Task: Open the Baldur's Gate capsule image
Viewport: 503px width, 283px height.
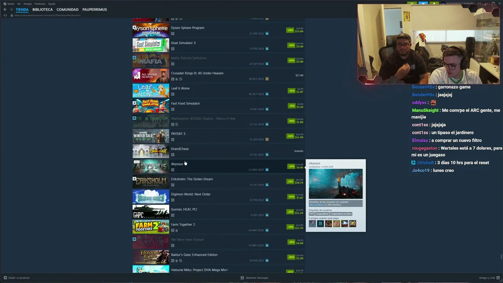Action: click(x=151, y=257)
